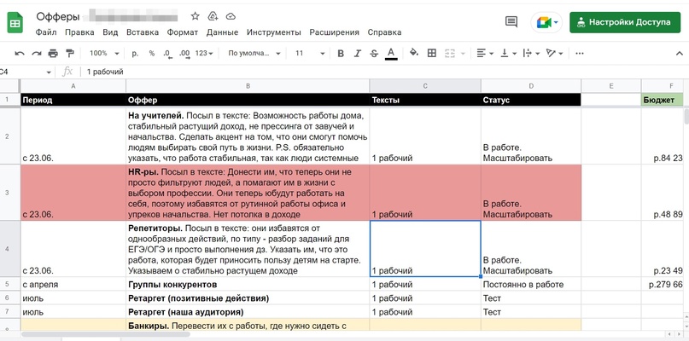Open the Данные menu
This screenshot has width=689, height=341.
(x=222, y=32)
